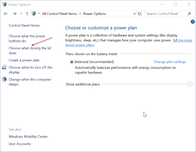This screenshot has height=152, width=196.
Task: Open User Accounts link
Action: [x=20, y=144]
